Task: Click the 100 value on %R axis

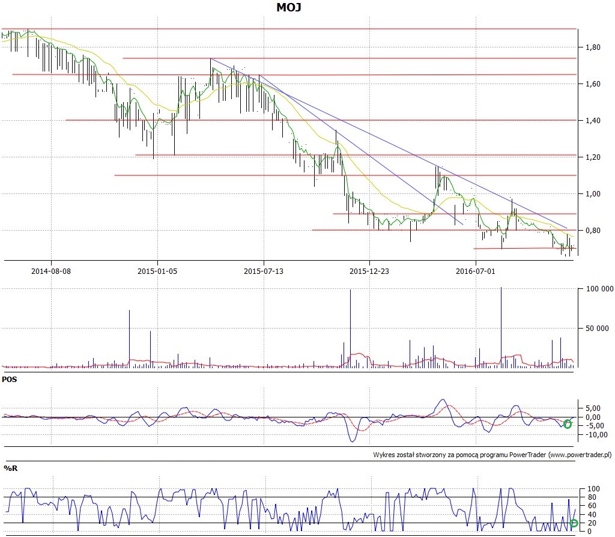Action: pos(594,489)
